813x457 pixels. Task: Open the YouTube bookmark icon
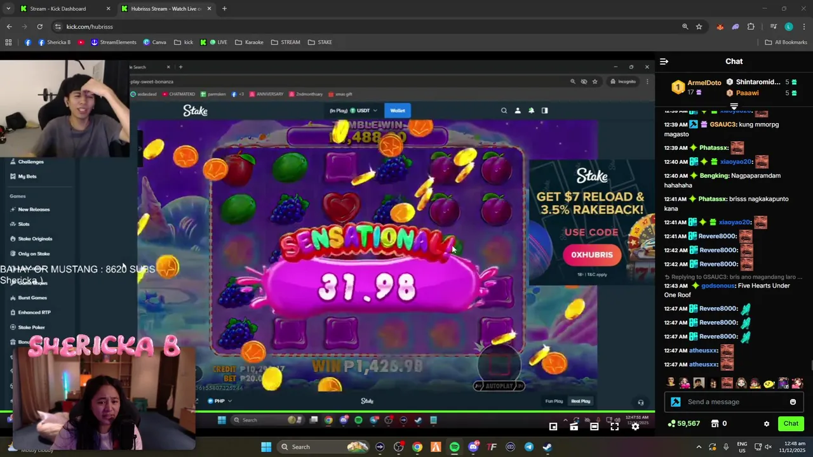(x=81, y=43)
